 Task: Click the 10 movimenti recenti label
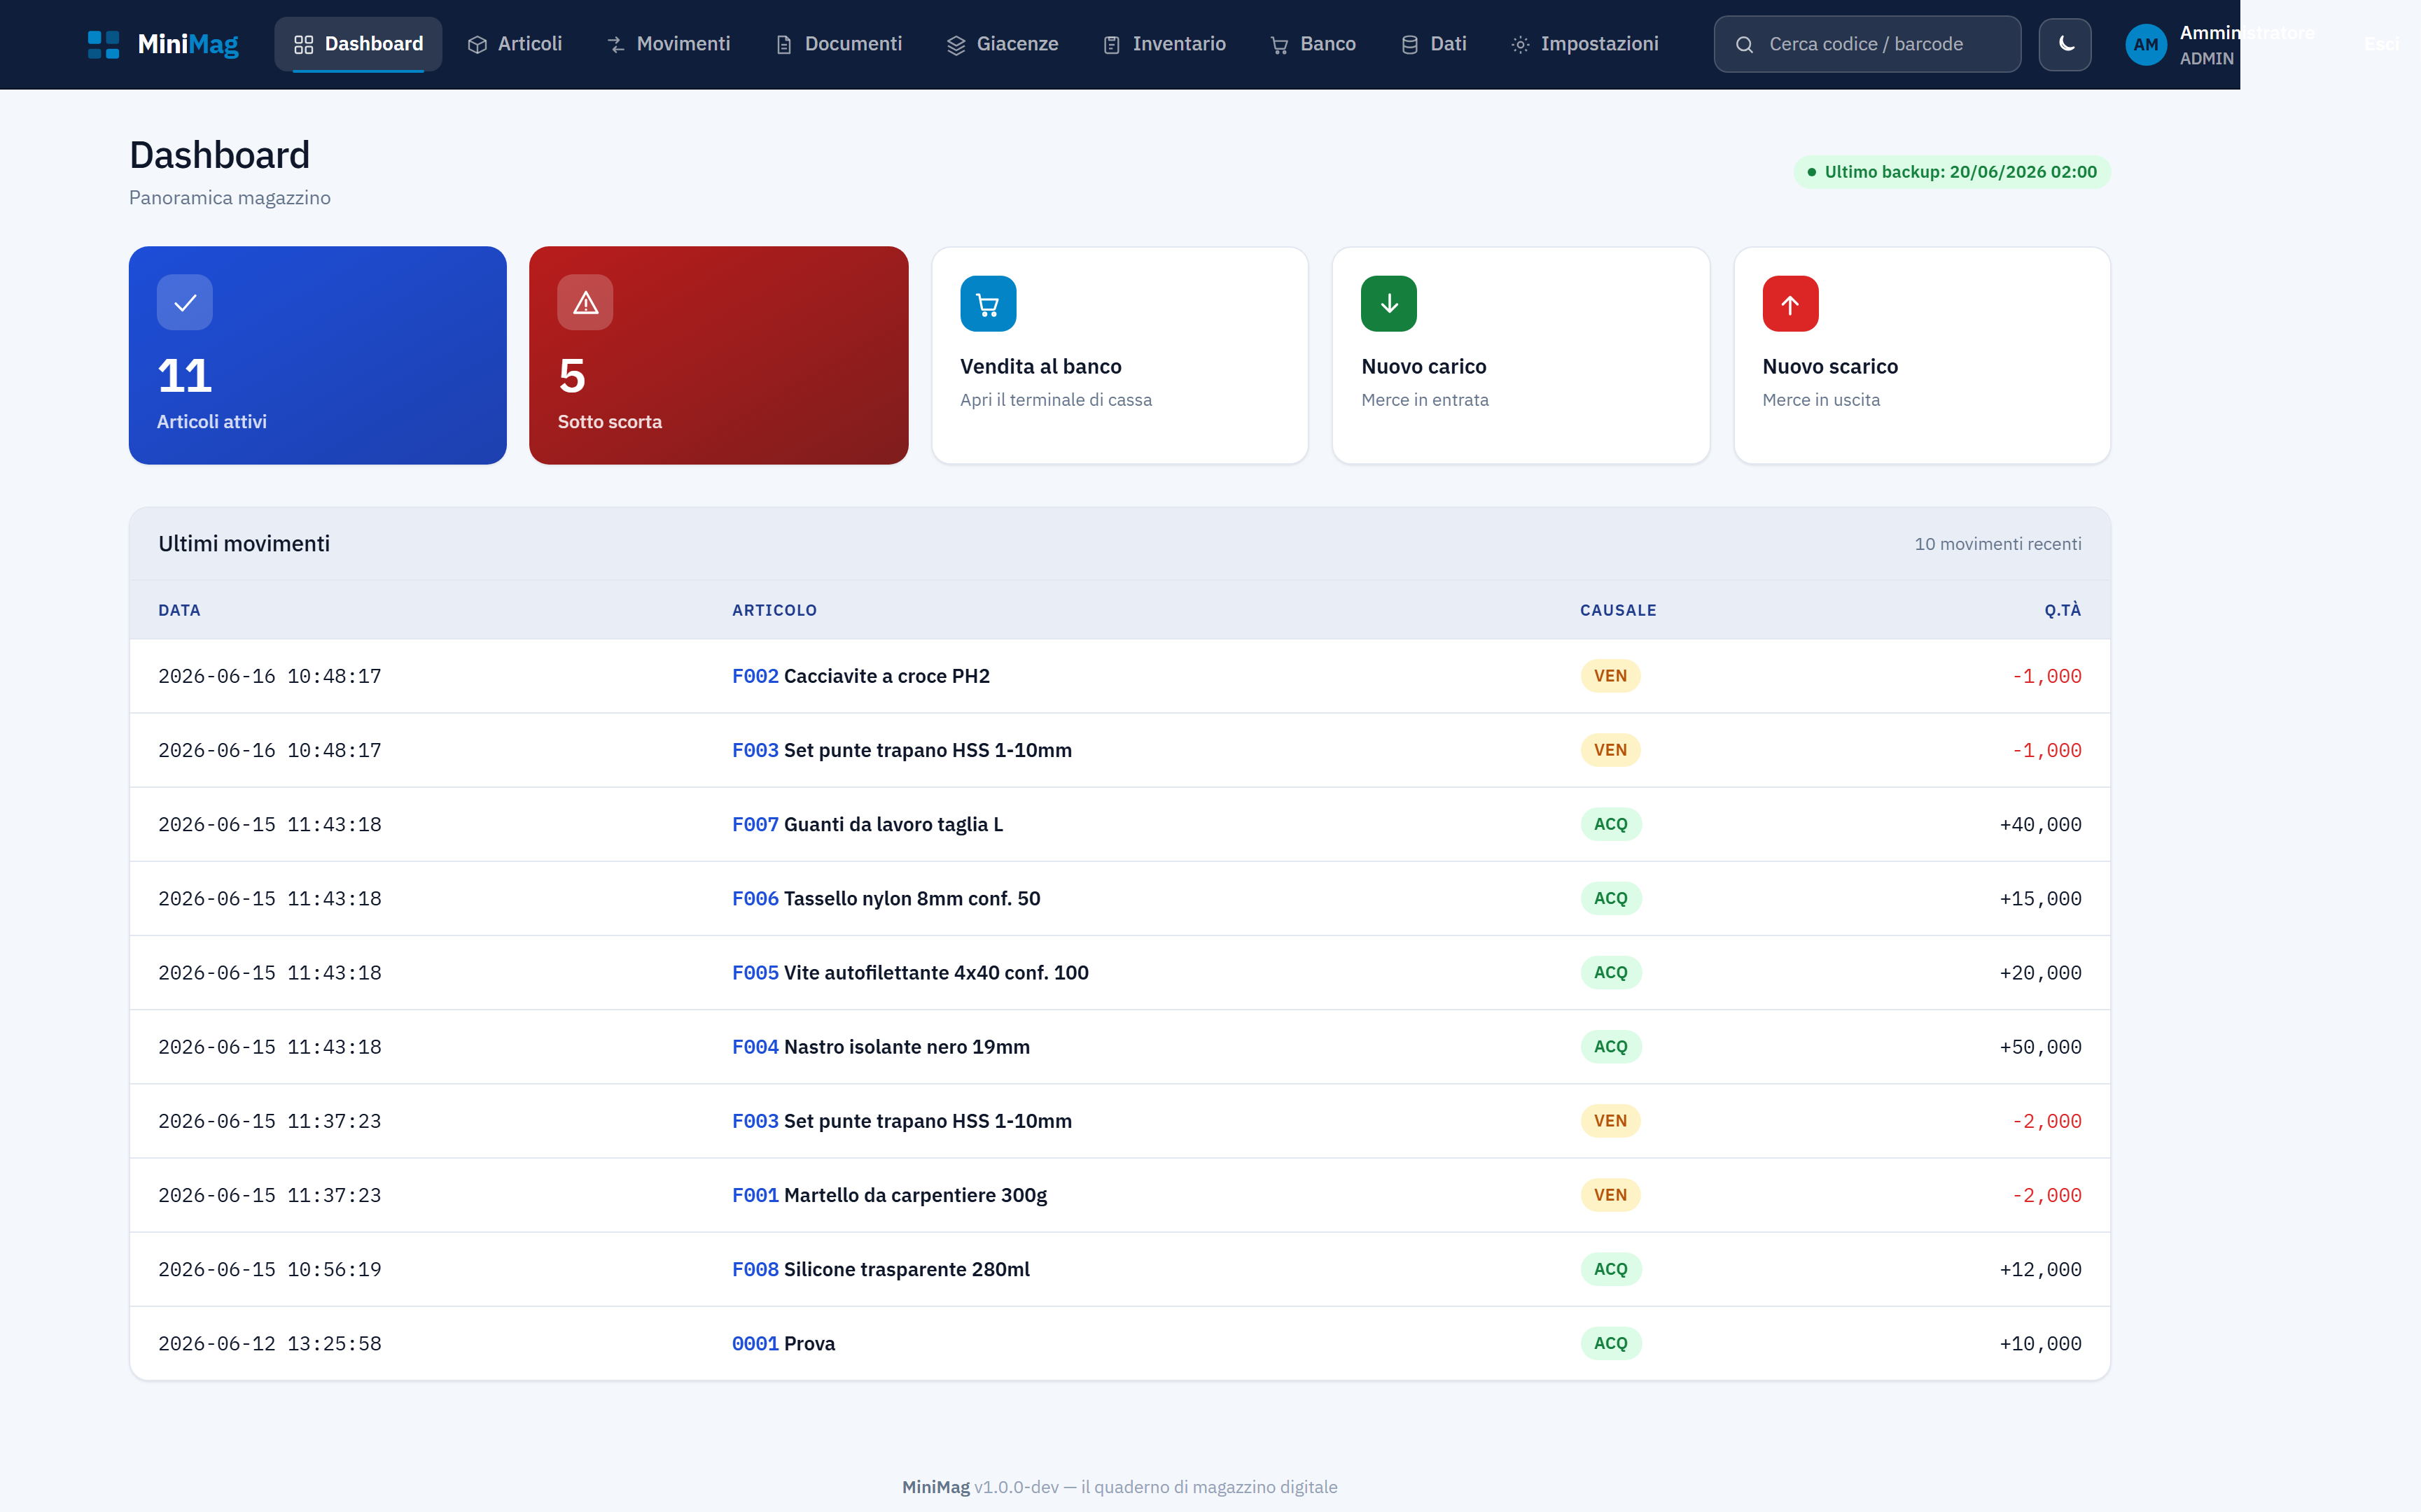coord(1998,544)
